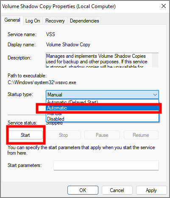Click the greyed-out Stop button
Viewport: 170px width, 198px height.
pos(64,135)
